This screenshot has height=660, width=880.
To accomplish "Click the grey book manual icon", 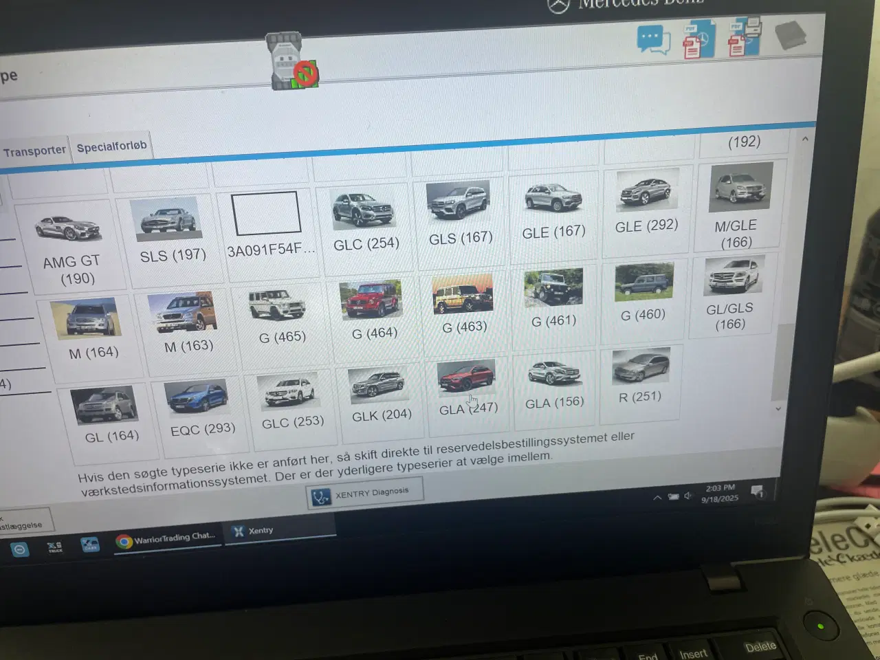I will [x=790, y=35].
